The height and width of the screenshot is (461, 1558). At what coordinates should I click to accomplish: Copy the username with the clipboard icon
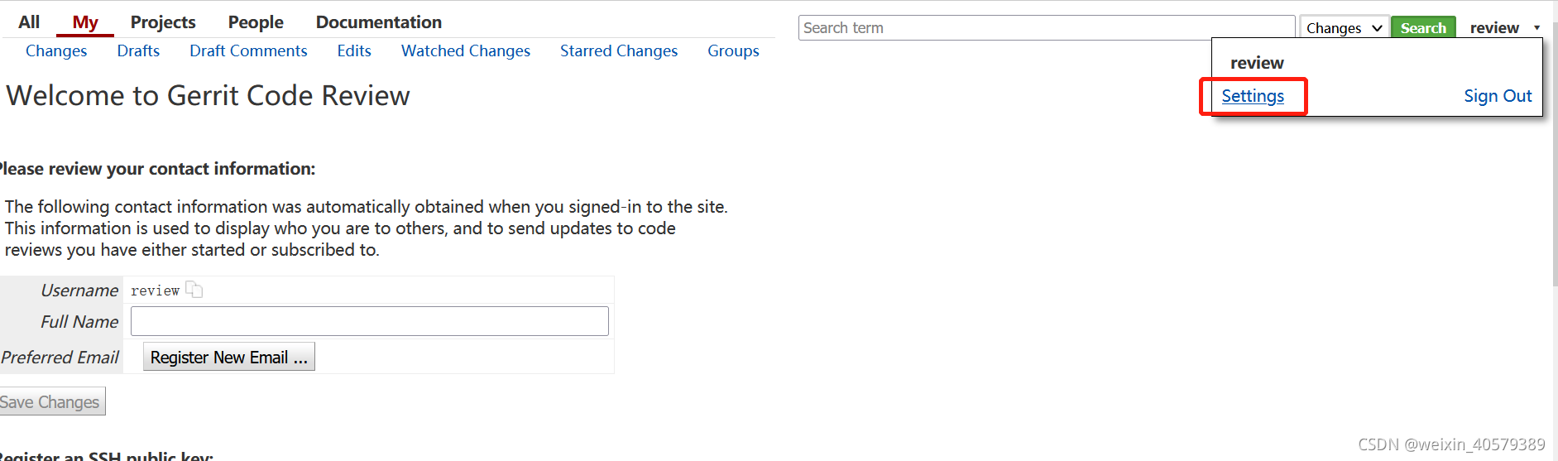tap(194, 290)
